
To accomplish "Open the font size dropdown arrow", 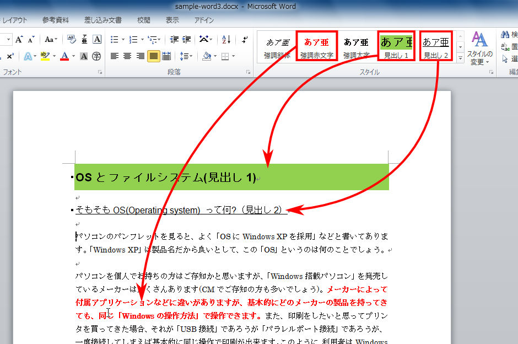I will coord(8,40).
